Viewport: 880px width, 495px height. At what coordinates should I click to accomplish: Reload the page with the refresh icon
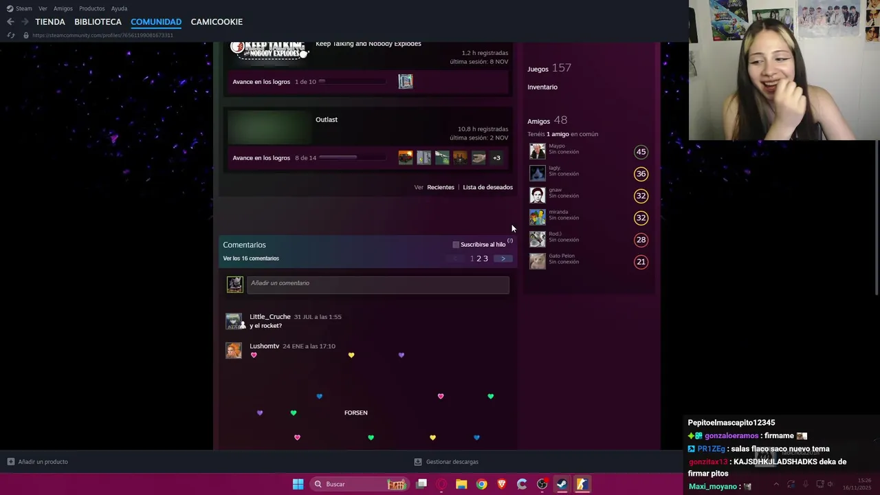(x=10, y=35)
